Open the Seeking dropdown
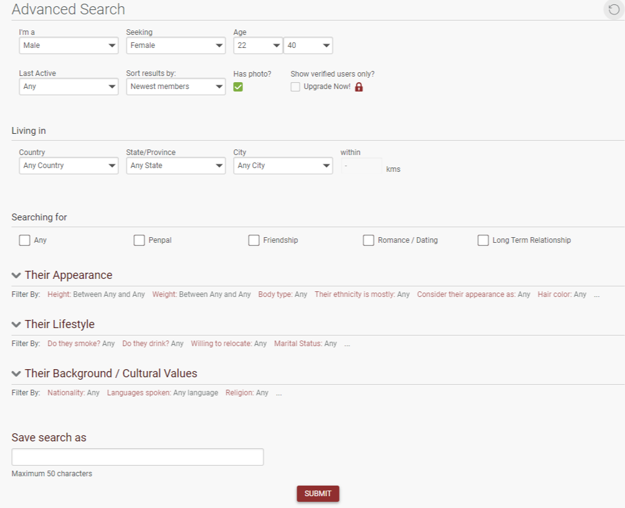The width and height of the screenshot is (625, 508). (x=176, y=45)
